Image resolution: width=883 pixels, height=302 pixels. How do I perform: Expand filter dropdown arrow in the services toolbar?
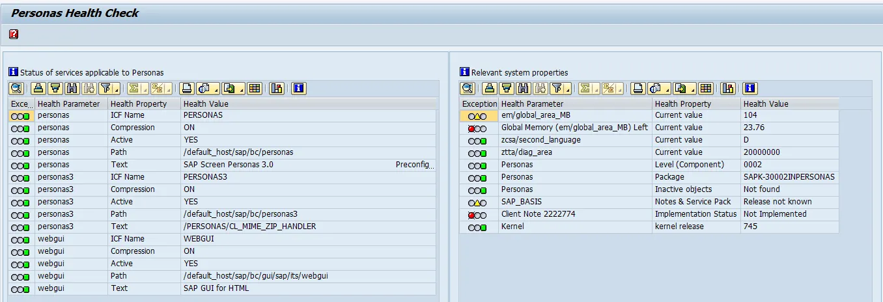[115, 90]
